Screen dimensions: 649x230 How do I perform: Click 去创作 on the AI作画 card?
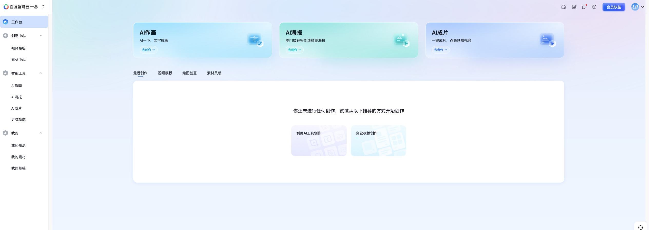[x=148, y=50]
